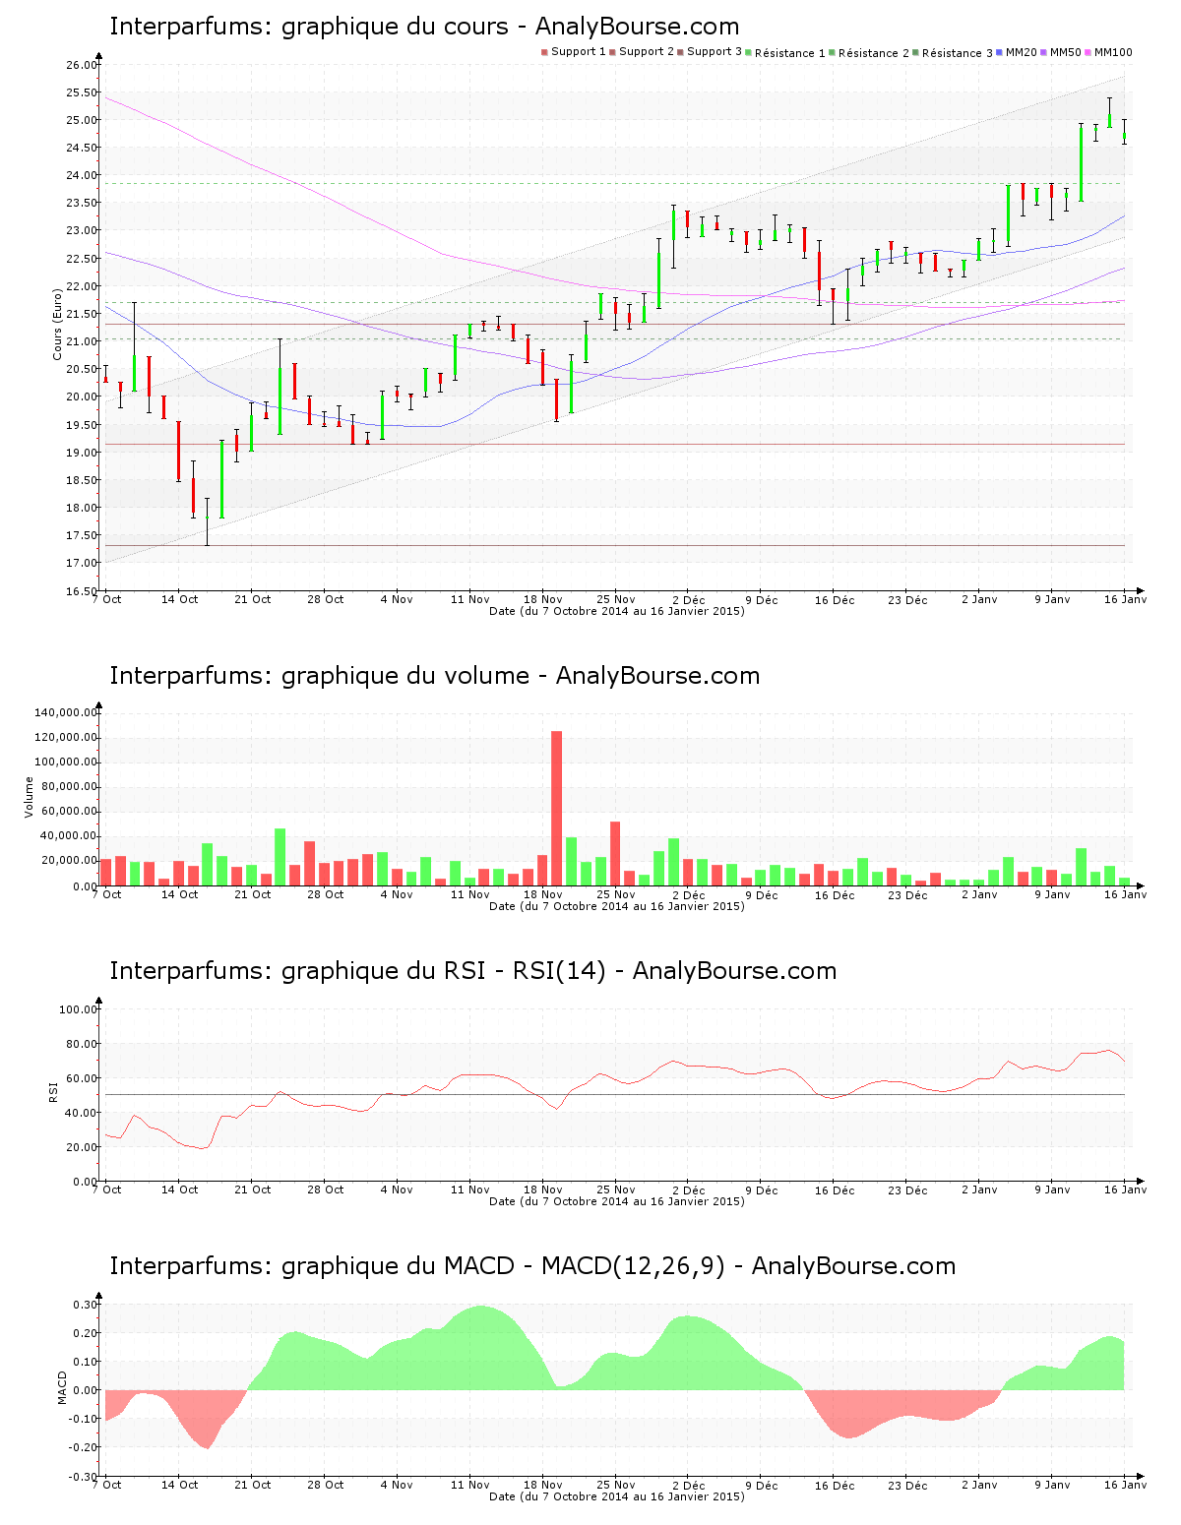Click the 100,000.00 tick on volume axis
The width and height of the screenshot is (1181, 1525).
[x=66, y=762]
